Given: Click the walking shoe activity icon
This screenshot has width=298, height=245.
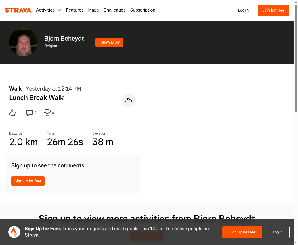Looking at the screenshot, I should [129, 101].
